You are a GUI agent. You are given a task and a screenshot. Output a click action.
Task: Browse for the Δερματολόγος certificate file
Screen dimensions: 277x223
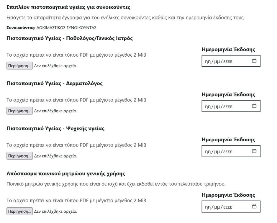(x=19, y=111)
